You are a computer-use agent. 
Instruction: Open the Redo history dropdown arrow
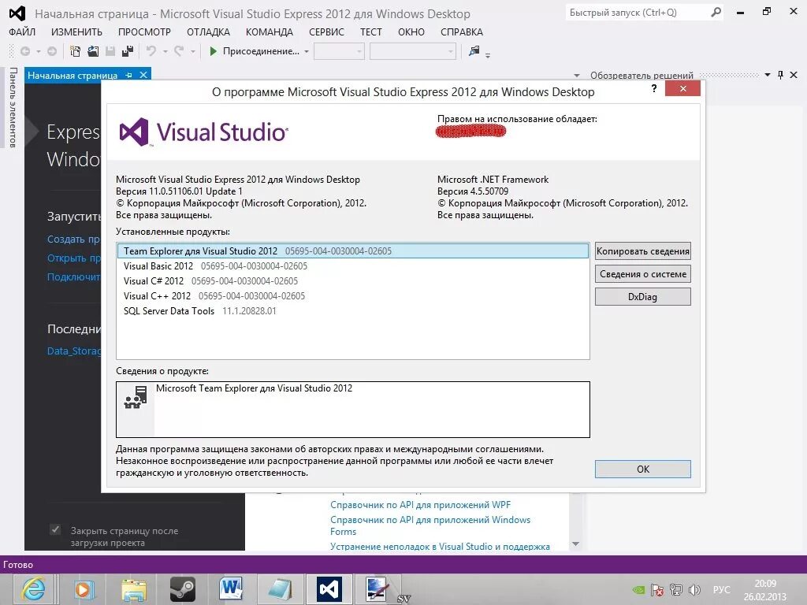[x=193, y=51]
